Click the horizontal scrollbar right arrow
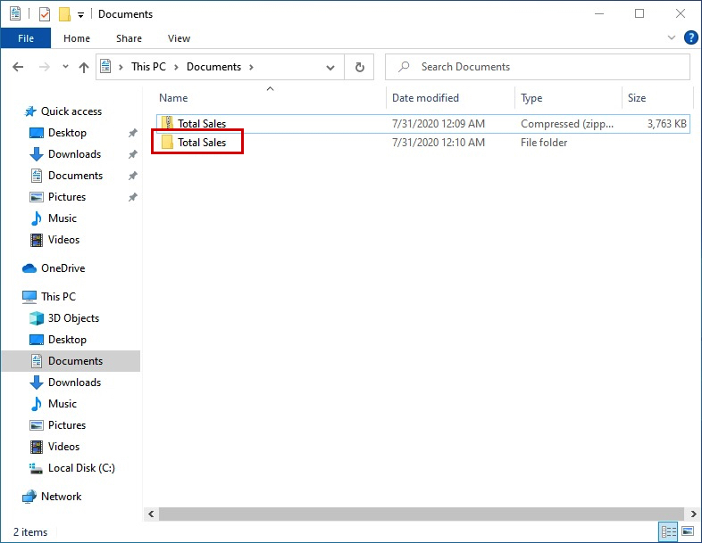Viewport: 702px width, 543px height. (x=693, y=514)
